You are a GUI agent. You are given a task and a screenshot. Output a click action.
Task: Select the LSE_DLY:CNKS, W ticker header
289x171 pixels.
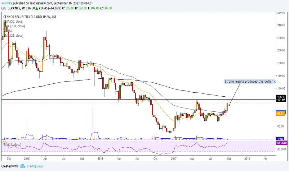[13, 8]
